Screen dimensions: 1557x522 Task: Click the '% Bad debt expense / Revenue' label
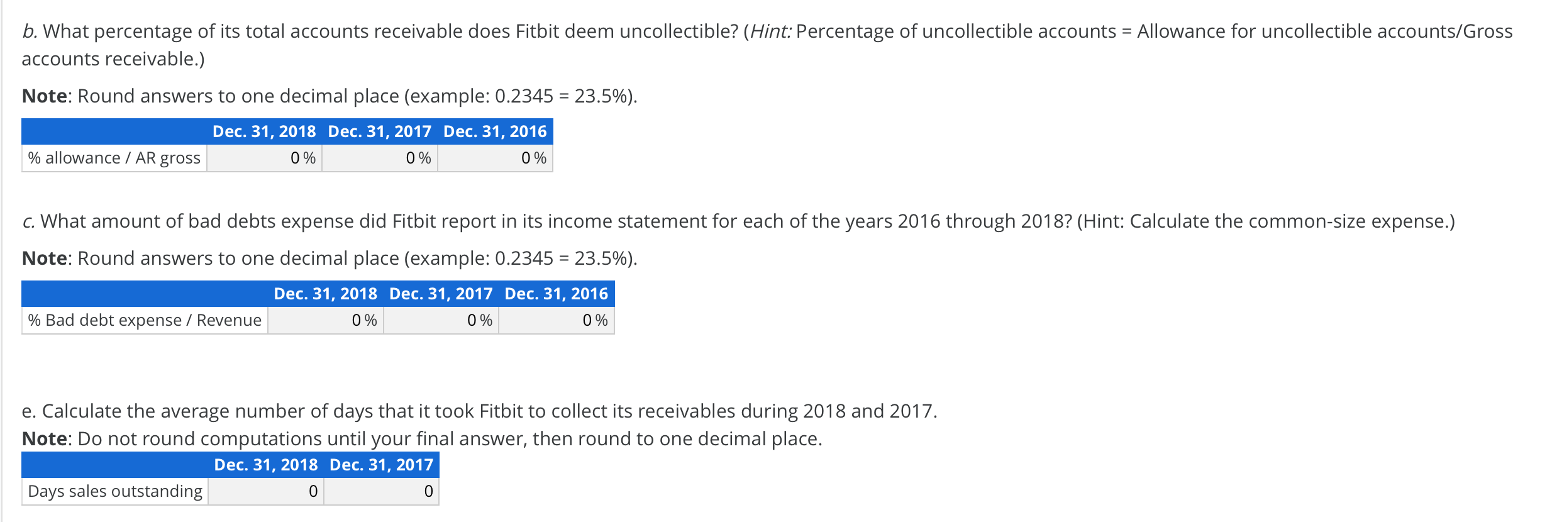pyautogui.click(x=145, y=320)
